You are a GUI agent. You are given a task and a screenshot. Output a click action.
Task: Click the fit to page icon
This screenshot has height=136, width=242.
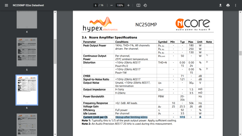pos(138,5)
